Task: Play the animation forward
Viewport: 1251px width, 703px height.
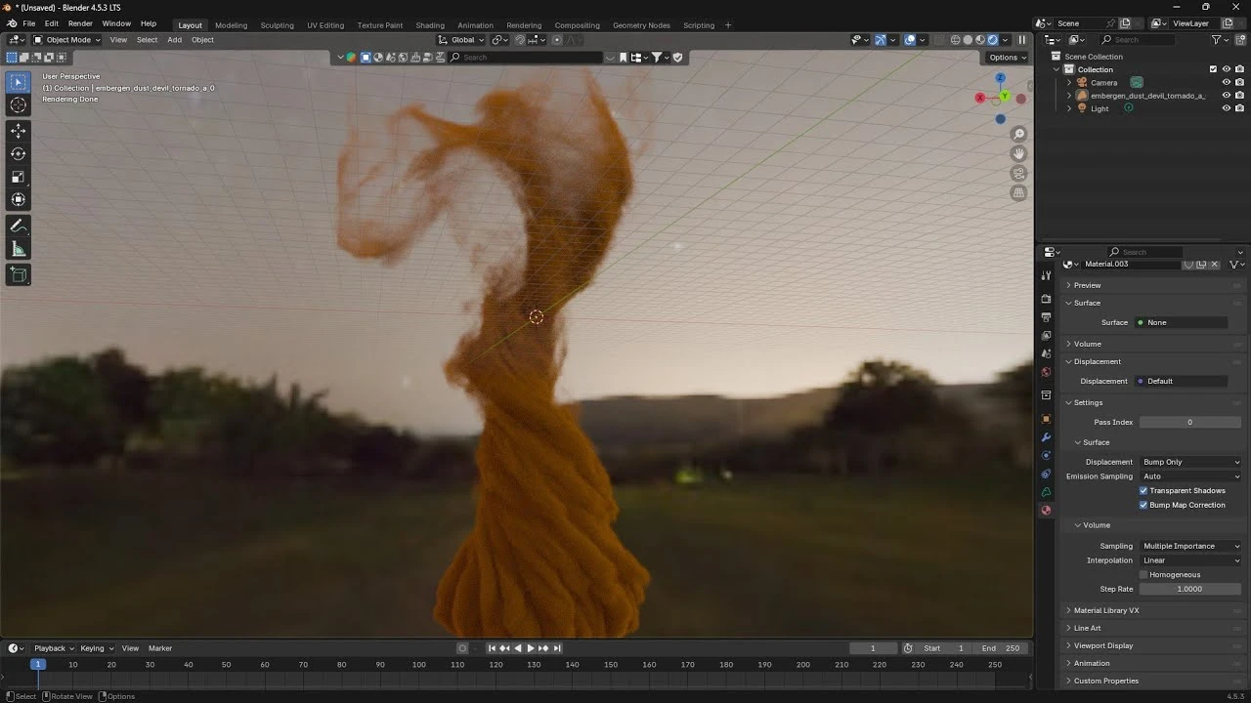Action: click(531, 648)
